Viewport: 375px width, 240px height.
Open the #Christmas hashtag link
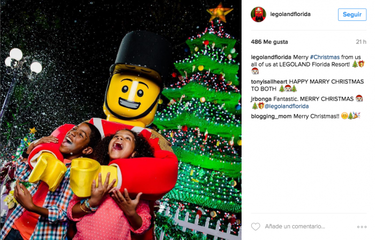tap(325, 57)
